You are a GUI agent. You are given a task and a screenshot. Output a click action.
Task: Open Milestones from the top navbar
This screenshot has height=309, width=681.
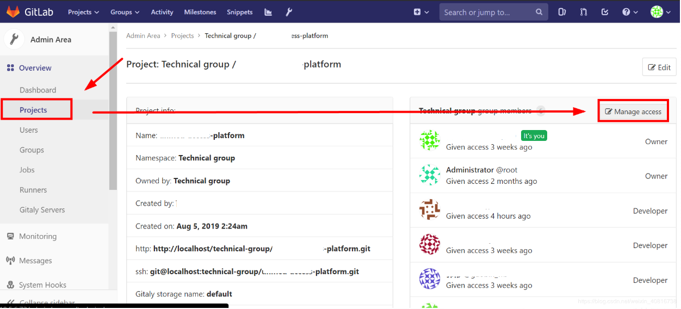pyautogui.click(x=200, y=12)
